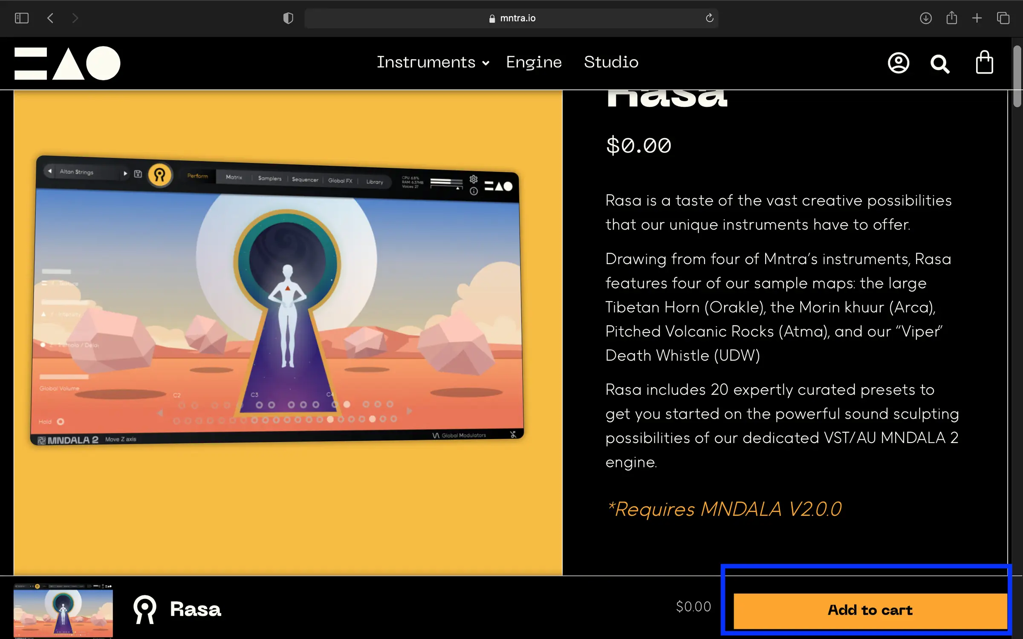
Task: Open the Engine page
Action: (x=534, y=62)
